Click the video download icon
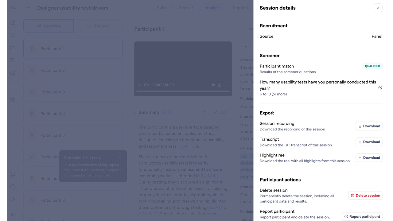The image size is (393, 221). click(x=220, y=85)
